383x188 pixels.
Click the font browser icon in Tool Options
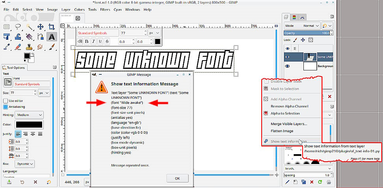(x=7, y=82)
